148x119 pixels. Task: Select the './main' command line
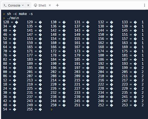(x=13, y=18)
